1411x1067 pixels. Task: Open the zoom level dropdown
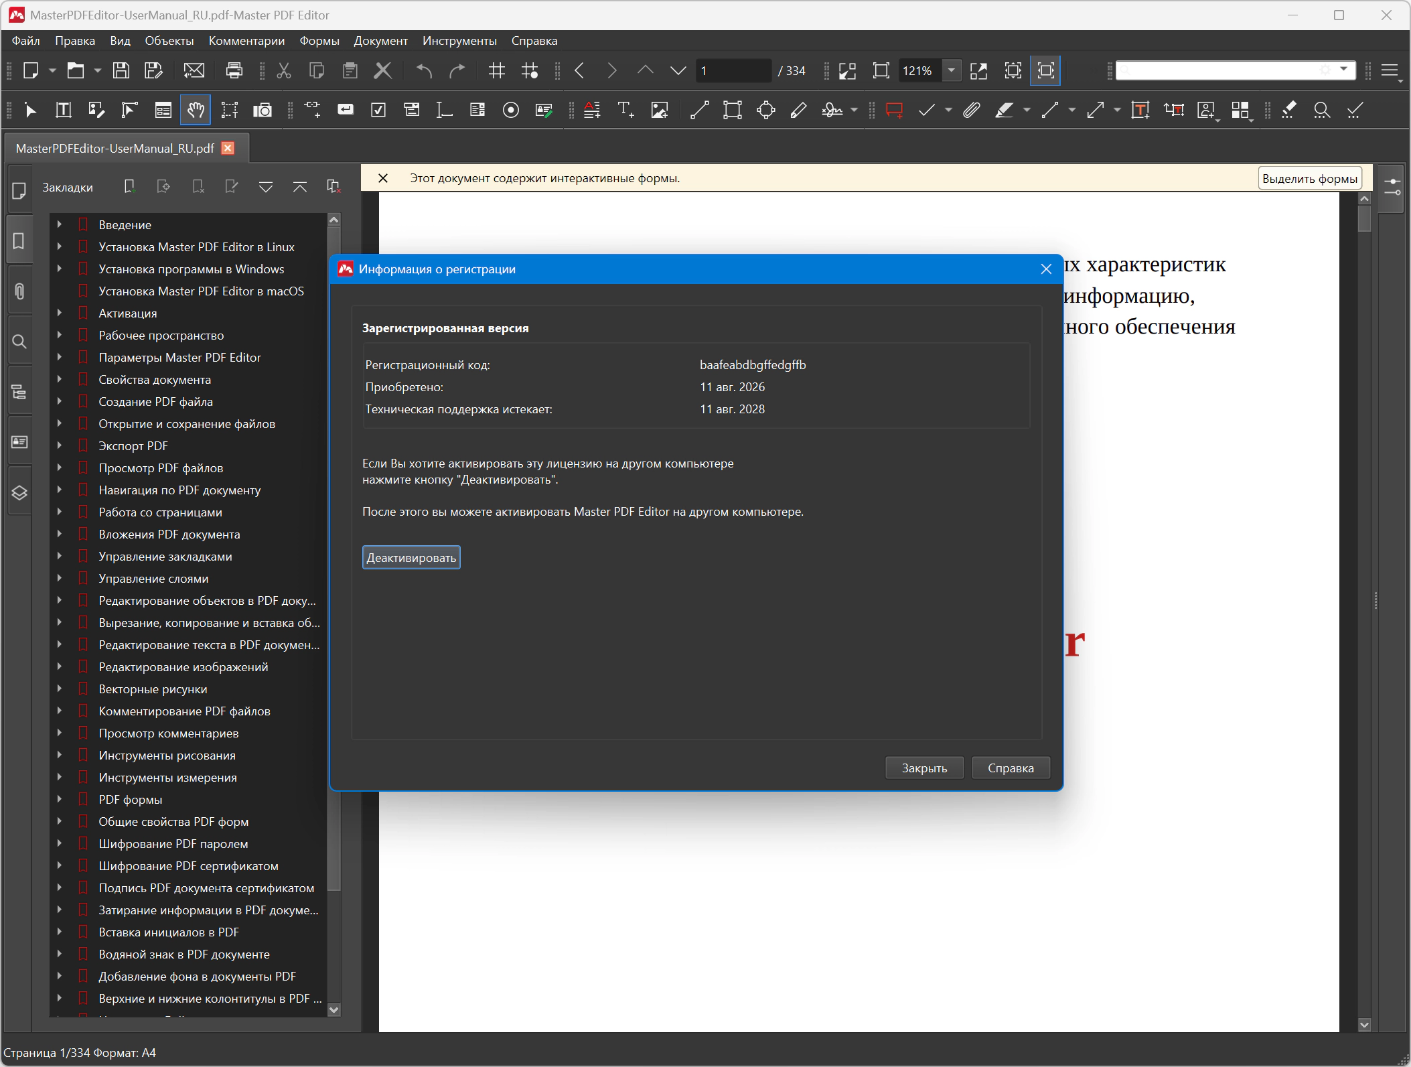[951, 70]
